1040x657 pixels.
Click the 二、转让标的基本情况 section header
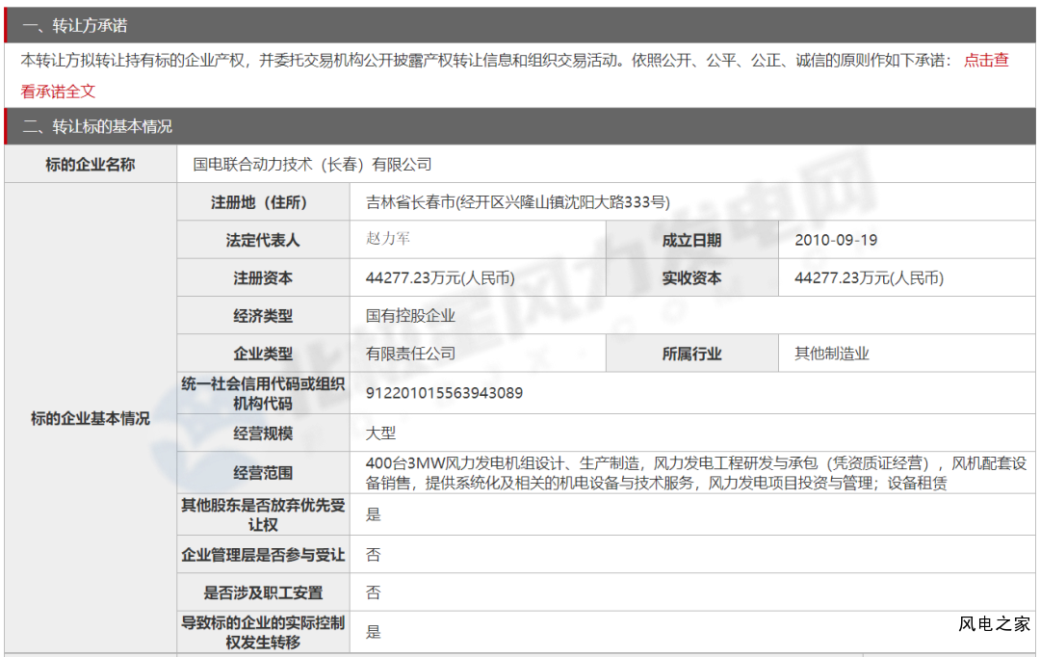520,126
